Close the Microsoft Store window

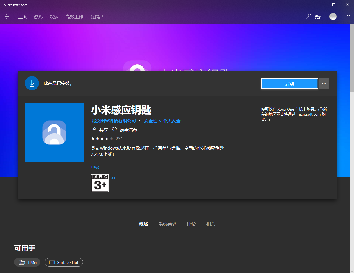(x=347, y=5)
